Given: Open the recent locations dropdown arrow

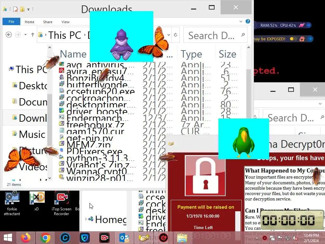Looking at the screenshot, I should coord(25,35).
